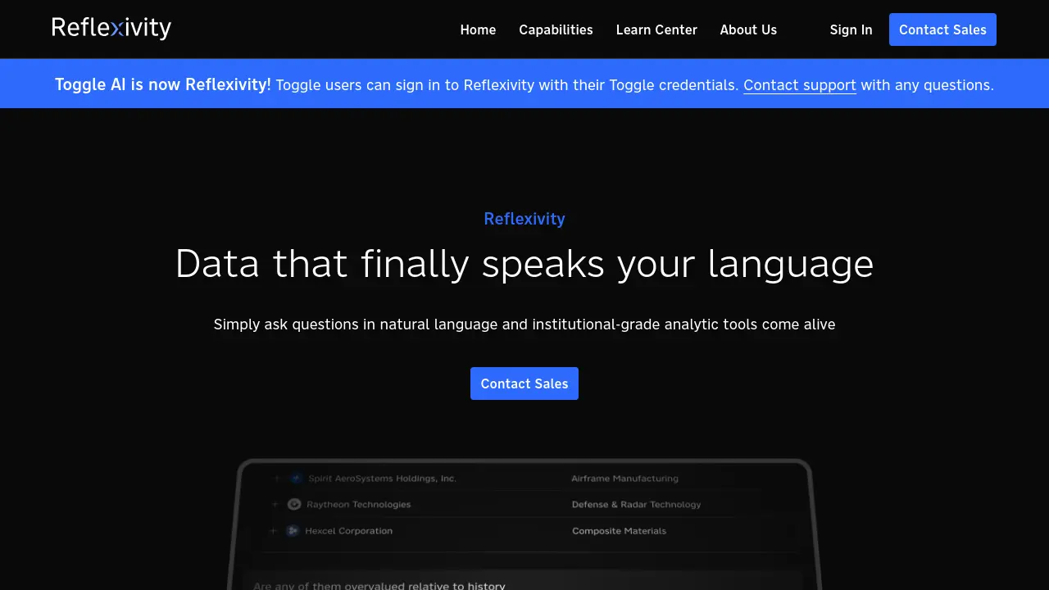
Task: Expand the Hexcel Corporation row
Action: (274, 531)
